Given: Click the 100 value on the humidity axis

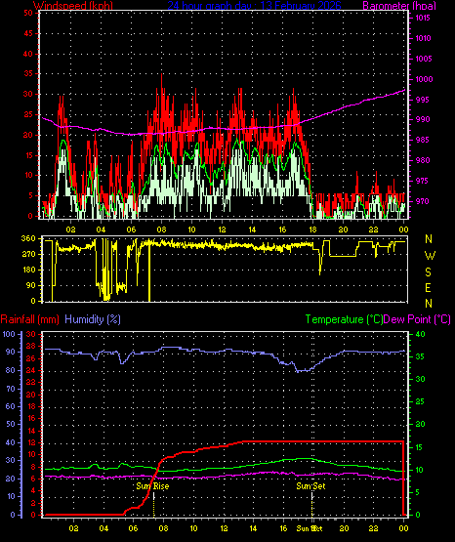Looking at the screenshot, I should point(9,334).
